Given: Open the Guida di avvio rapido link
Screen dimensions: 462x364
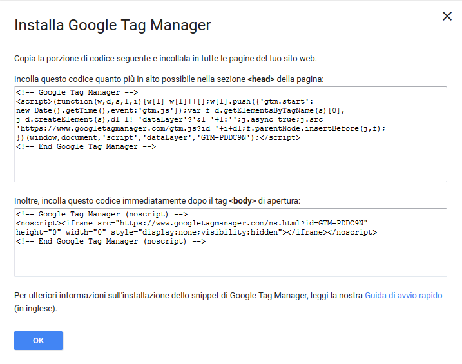Looking at the screenshot, I should (403, 295).
